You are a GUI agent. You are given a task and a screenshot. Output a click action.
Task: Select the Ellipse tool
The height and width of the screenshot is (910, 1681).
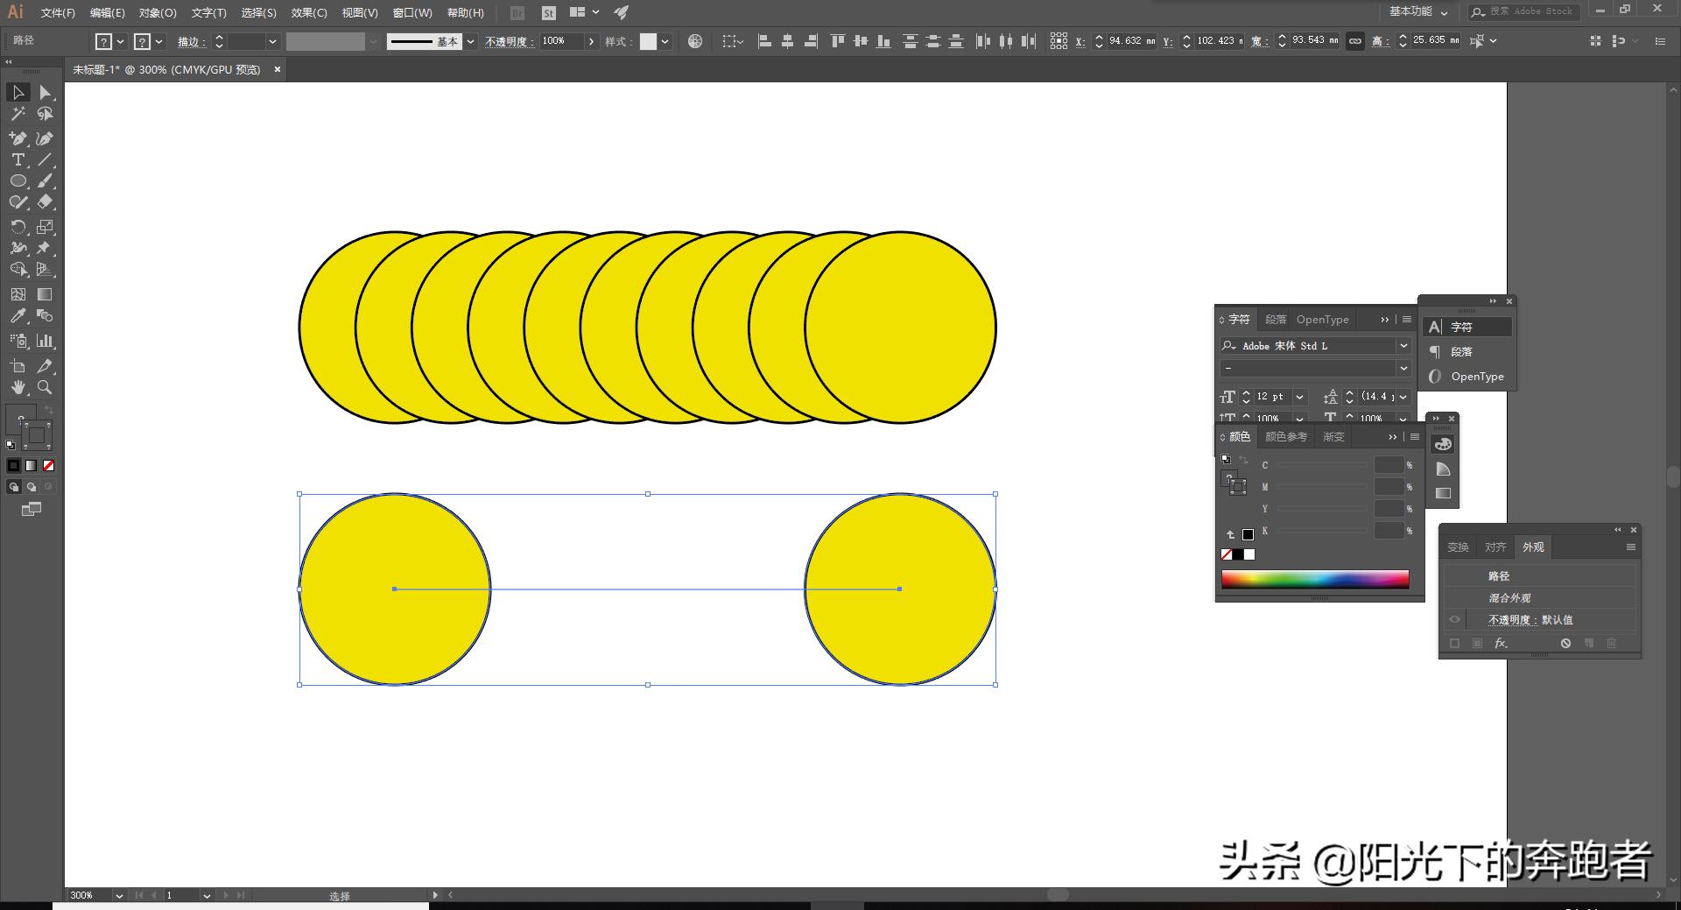18,180
